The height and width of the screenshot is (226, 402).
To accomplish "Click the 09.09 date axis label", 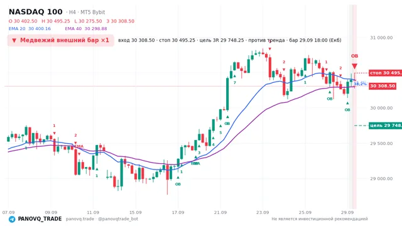I will [51, 212].
